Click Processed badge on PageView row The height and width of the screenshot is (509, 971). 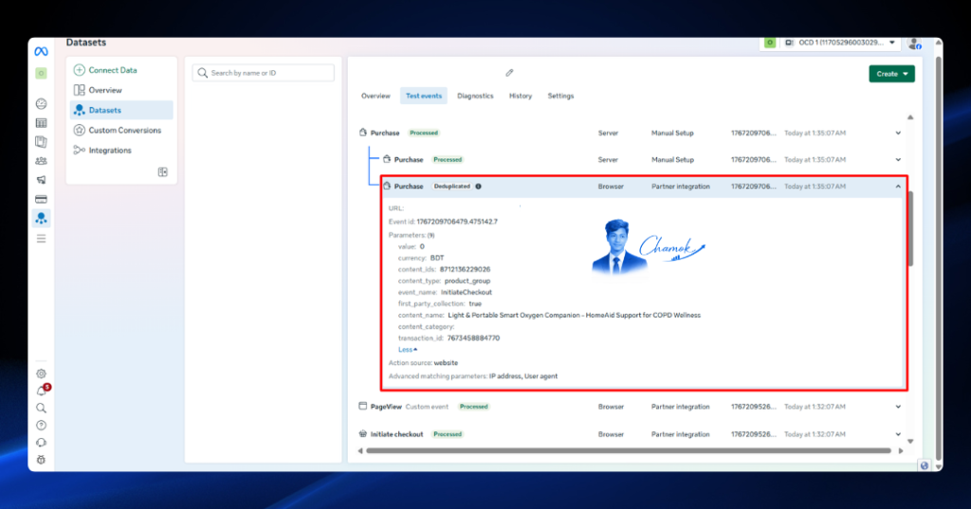[x=474, y=407]
